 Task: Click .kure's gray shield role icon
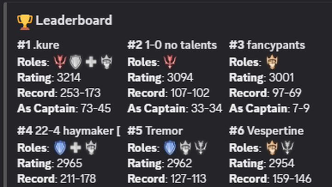click(x=76, y=62)
